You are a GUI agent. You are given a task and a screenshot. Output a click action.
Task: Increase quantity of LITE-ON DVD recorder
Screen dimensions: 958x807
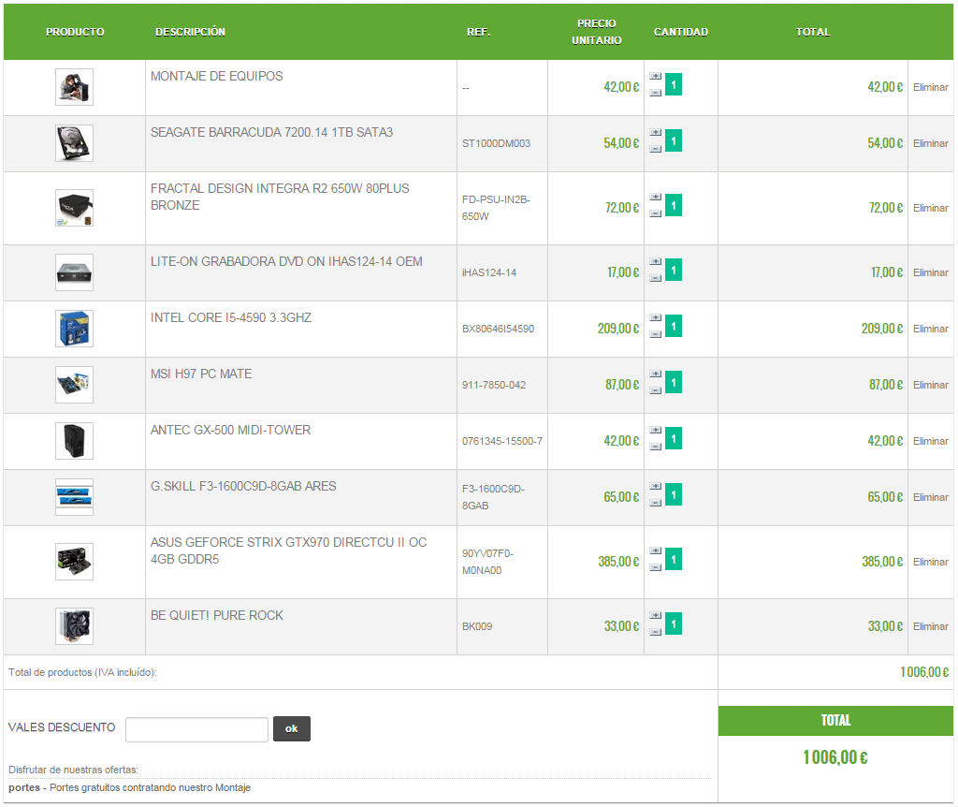click(655, 261)
